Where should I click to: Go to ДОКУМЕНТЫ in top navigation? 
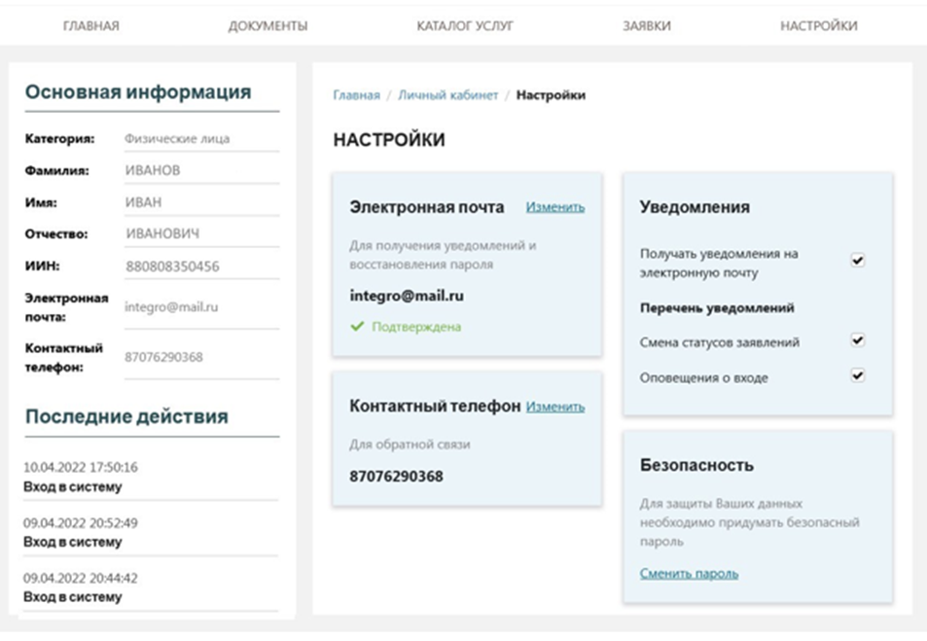[x=267, y=26]
